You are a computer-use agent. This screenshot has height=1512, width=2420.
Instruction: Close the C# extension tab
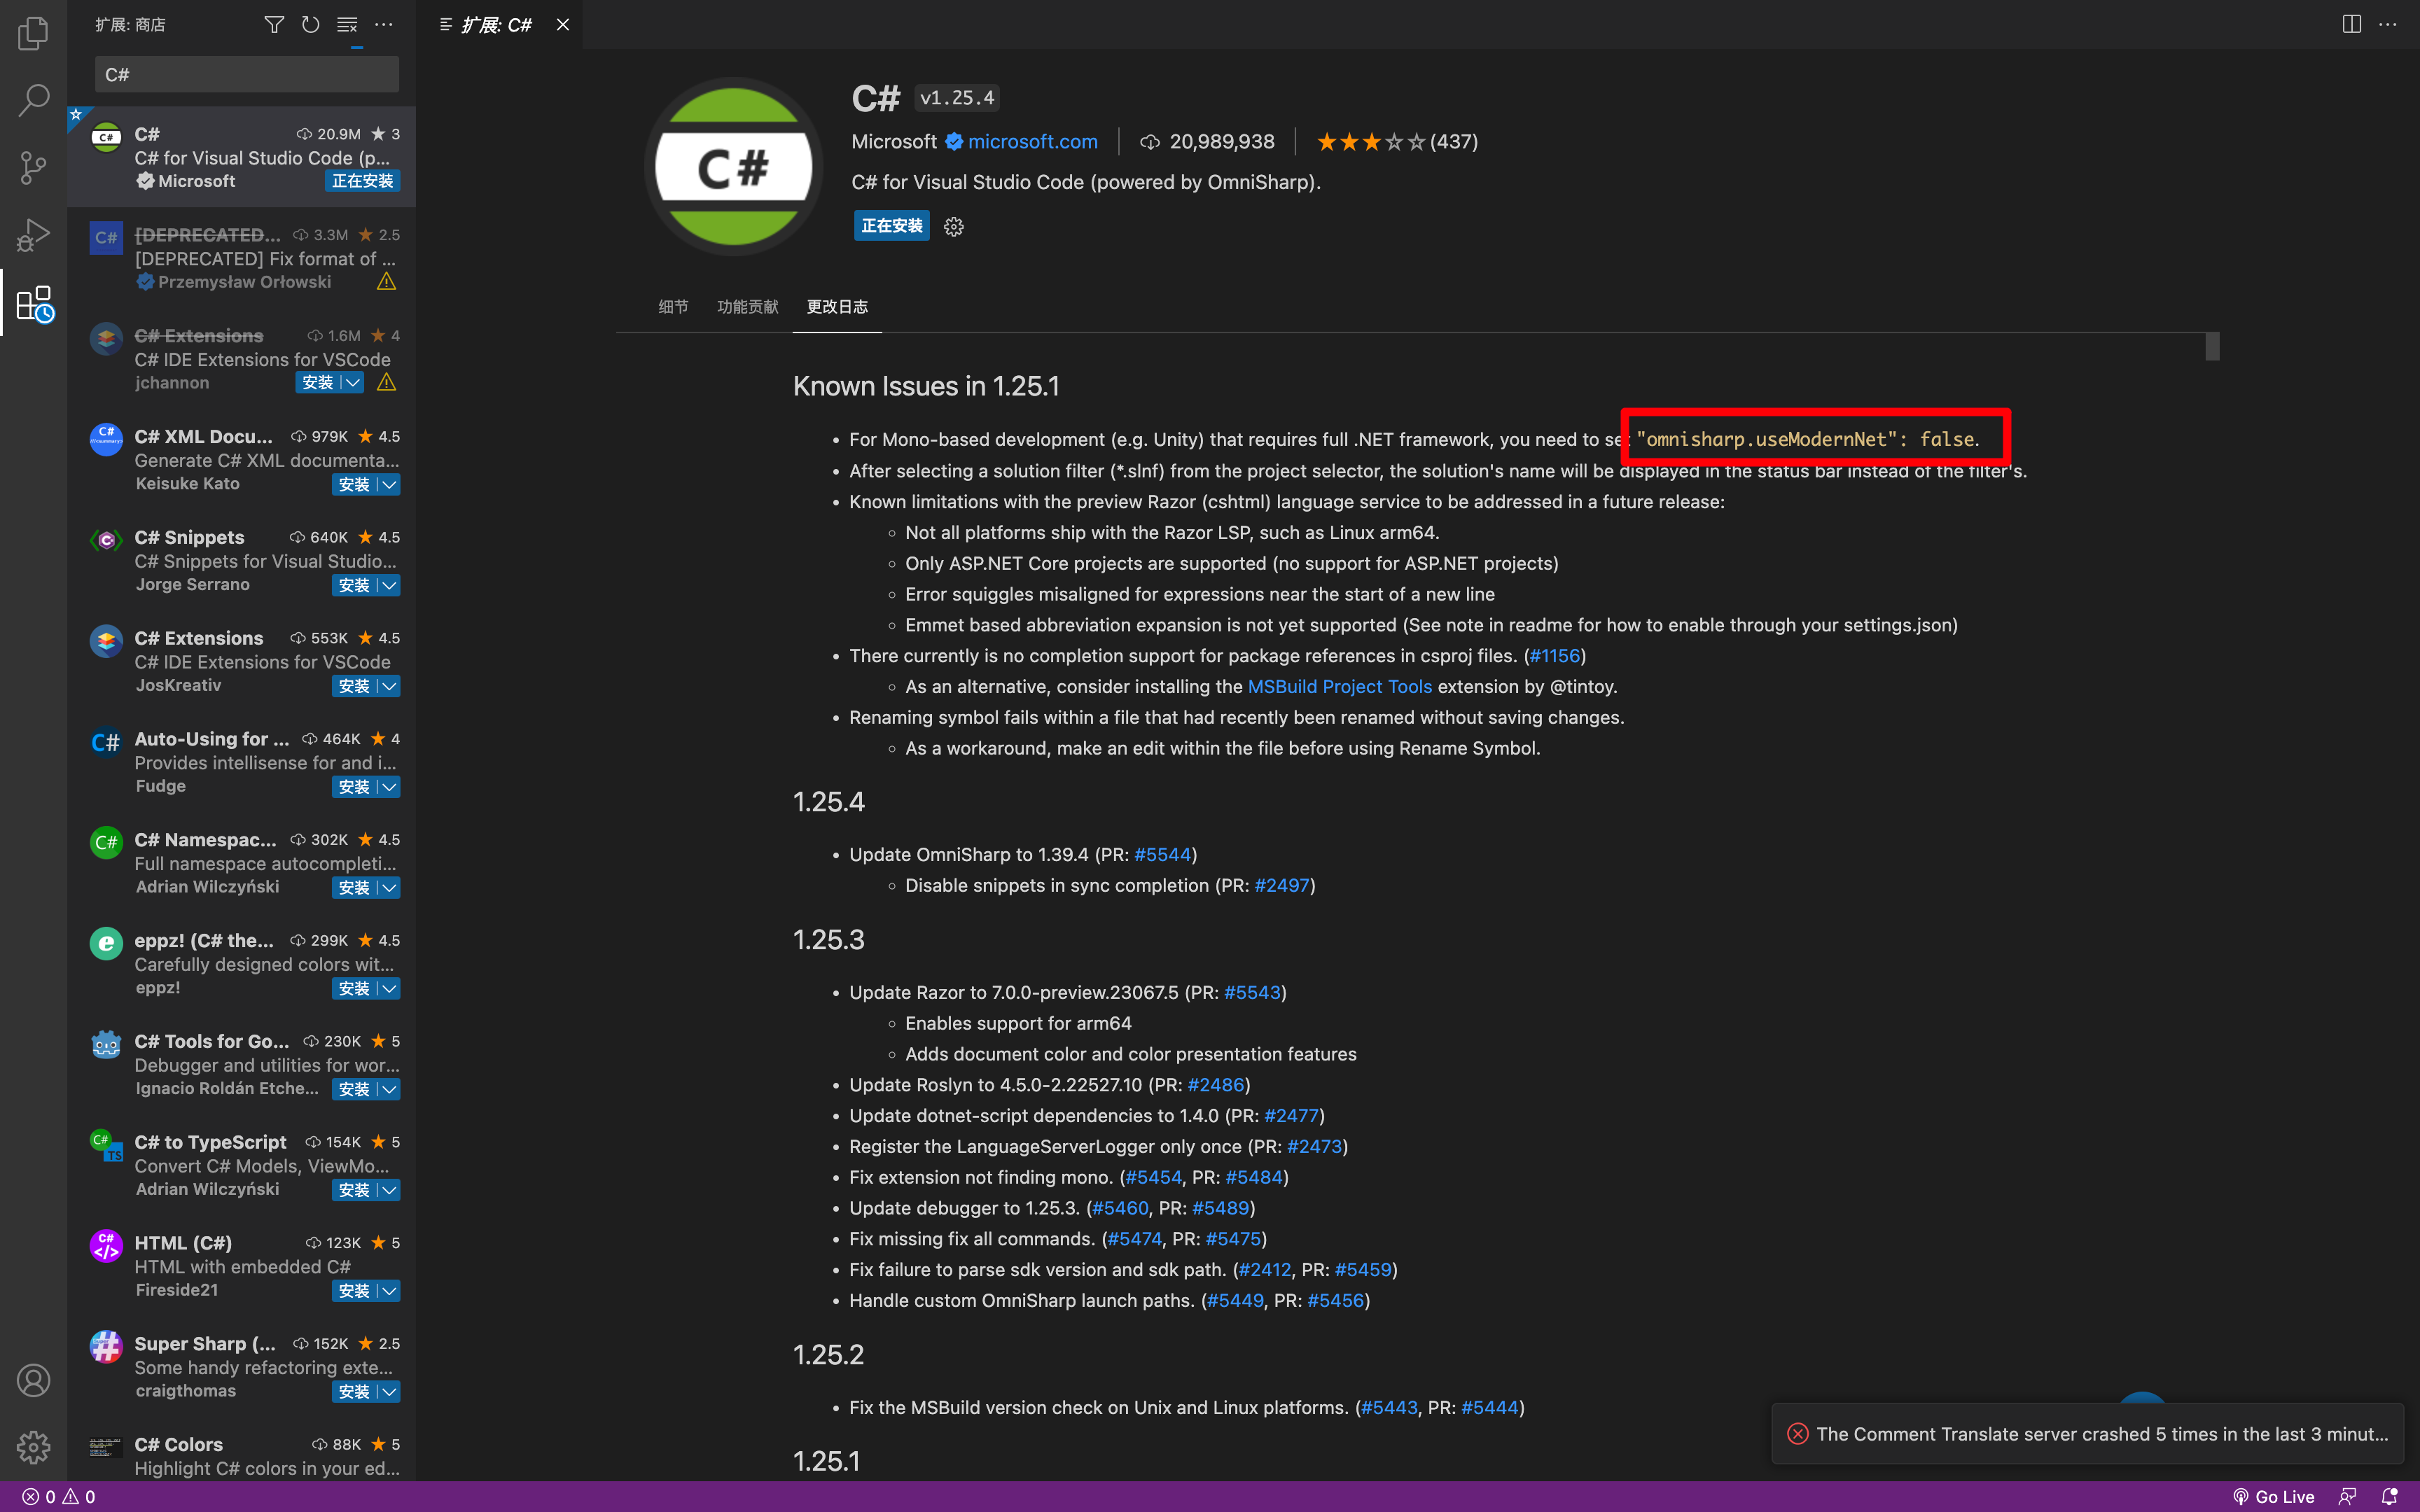563,24
